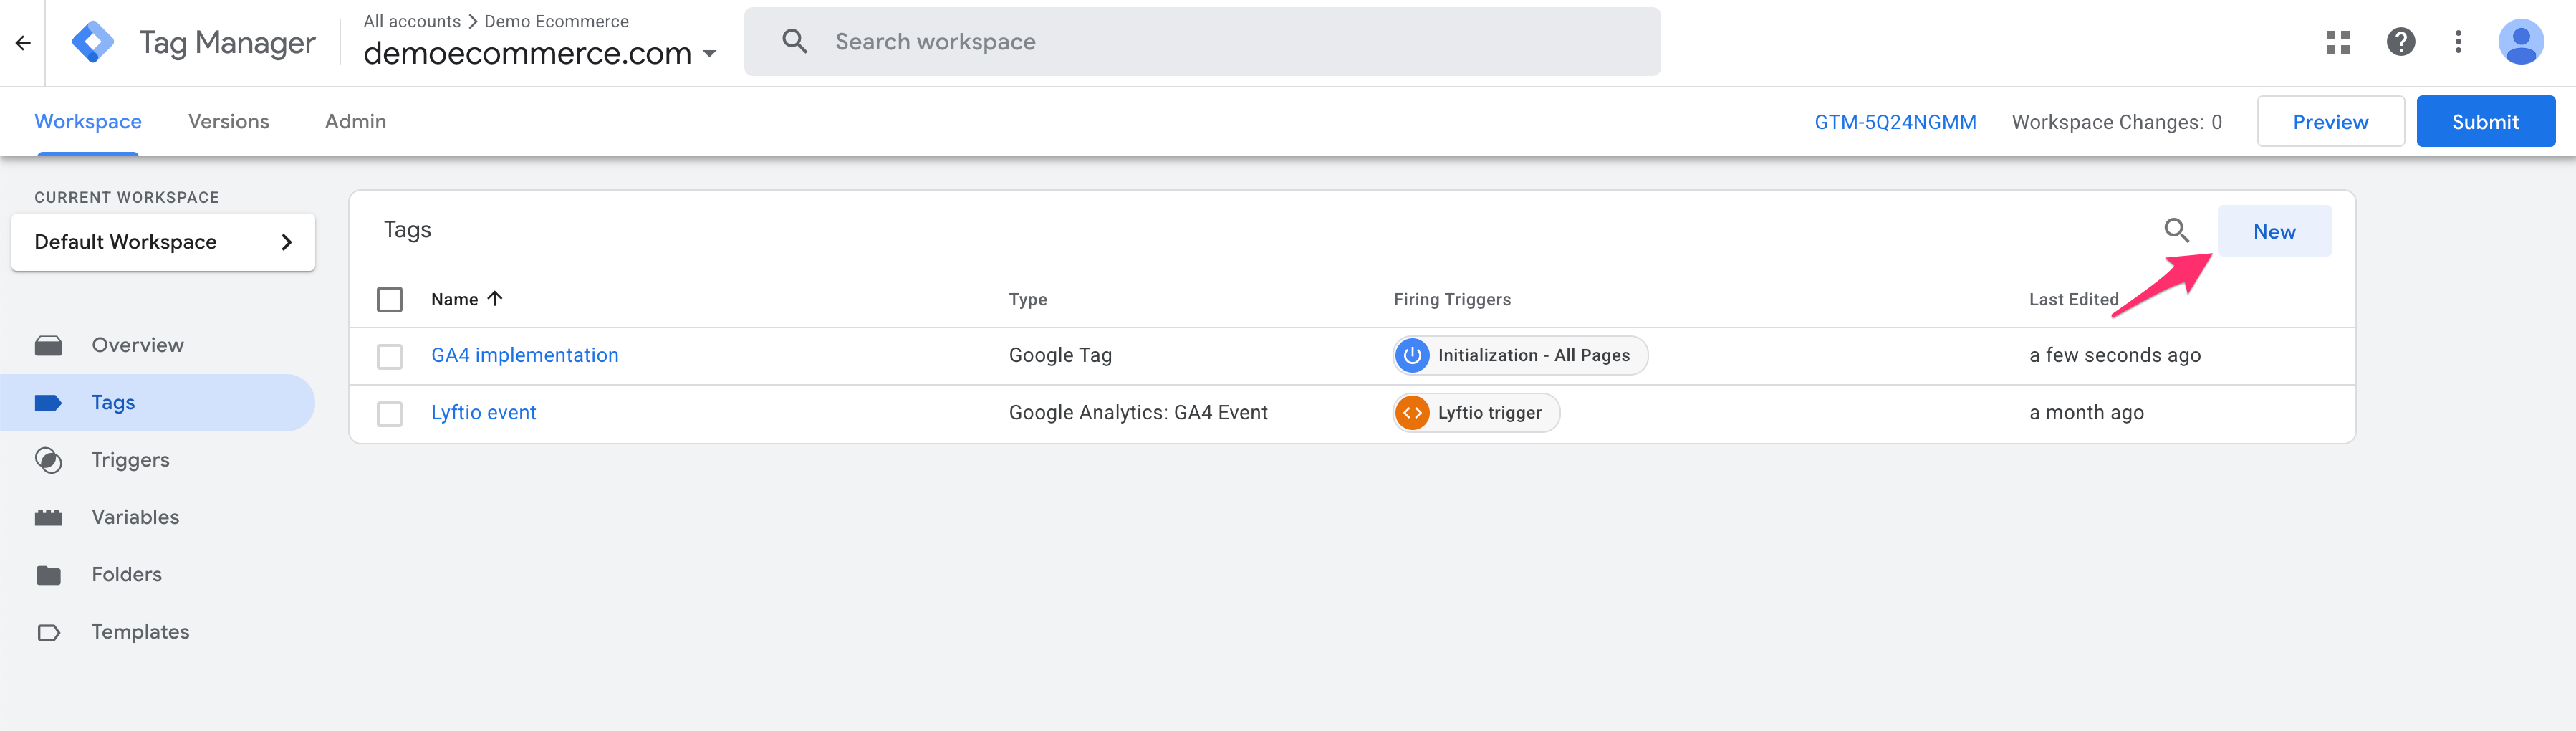Screen dimensions: 2576x731
Task: Open the Triggers panel
Action: pyautogui.click(x=130, y=459)
